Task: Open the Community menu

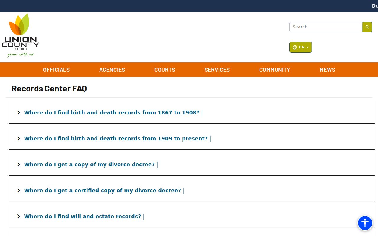Action: coord(275,70)
